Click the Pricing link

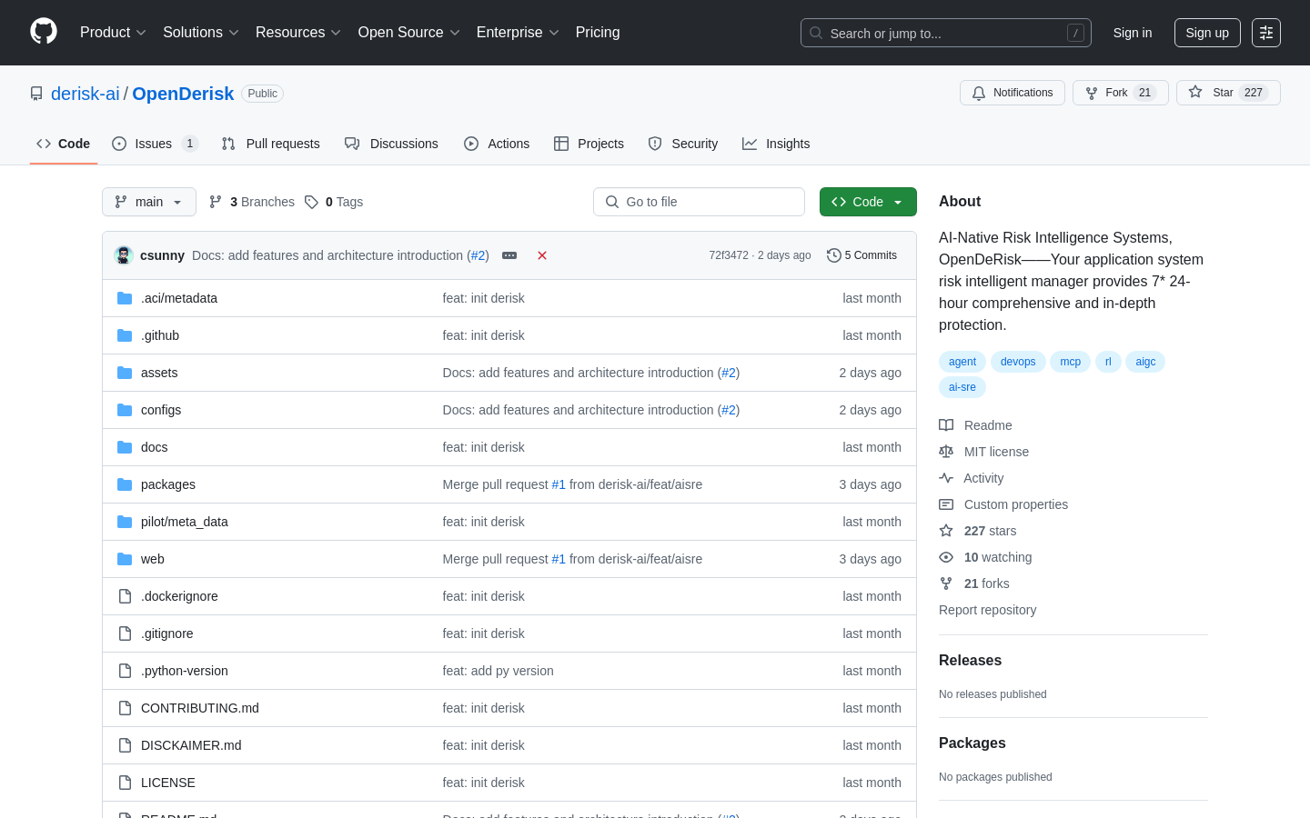[x=598, y=33]
